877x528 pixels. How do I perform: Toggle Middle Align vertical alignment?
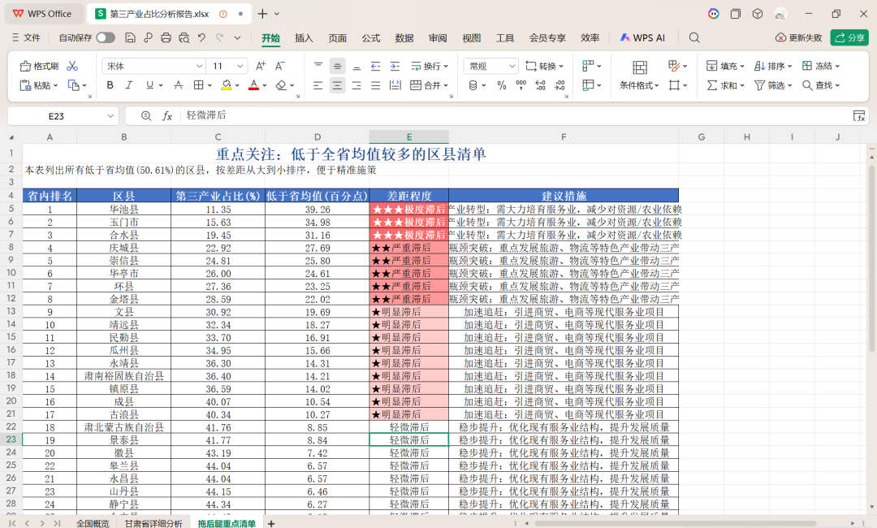tap(337, 66)
